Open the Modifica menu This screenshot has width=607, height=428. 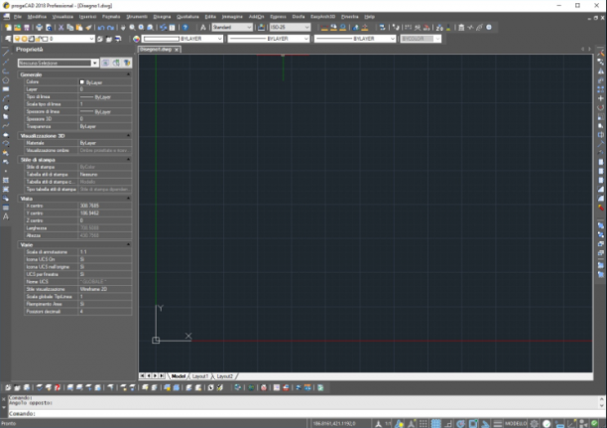(37, 17)
